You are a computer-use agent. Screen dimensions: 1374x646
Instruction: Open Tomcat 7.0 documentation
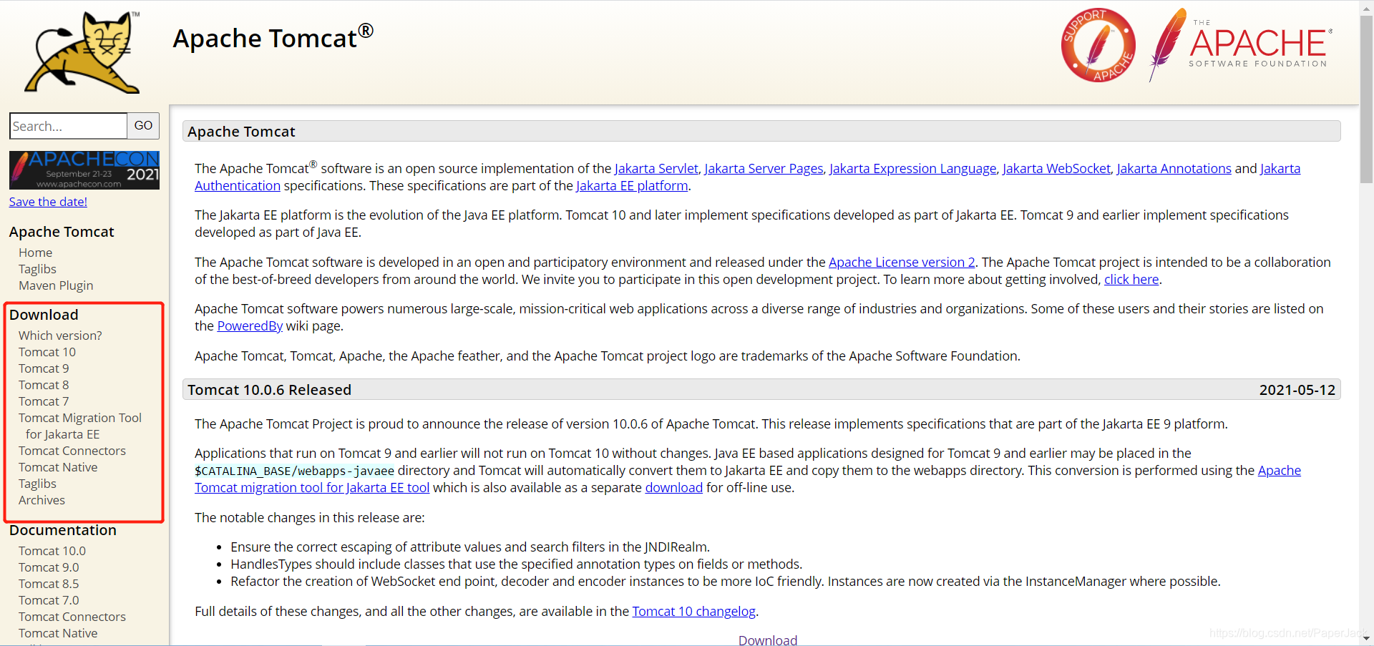coord(49,600)
